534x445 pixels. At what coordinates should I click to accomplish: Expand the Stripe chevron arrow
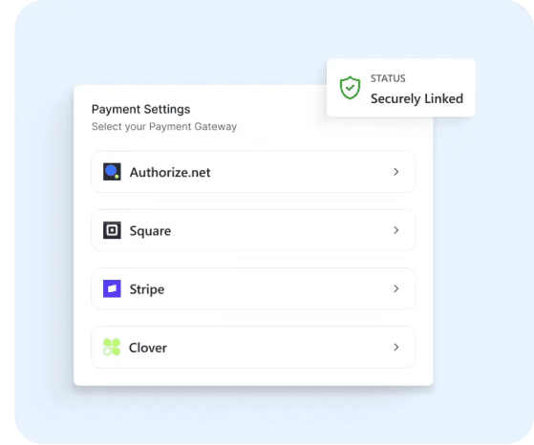click(396, 288)
